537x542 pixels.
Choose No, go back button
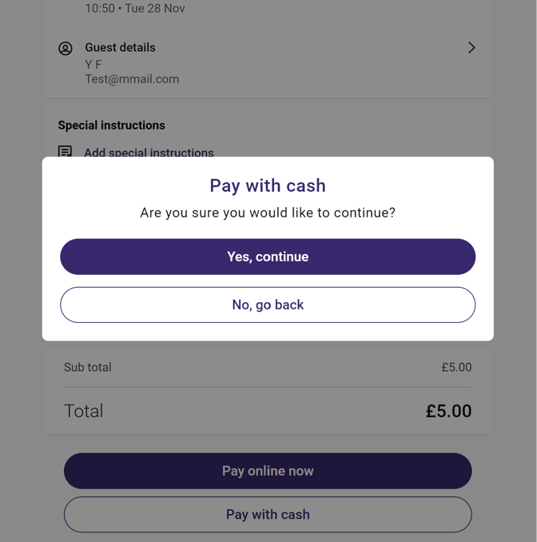[x=268, y=305]
